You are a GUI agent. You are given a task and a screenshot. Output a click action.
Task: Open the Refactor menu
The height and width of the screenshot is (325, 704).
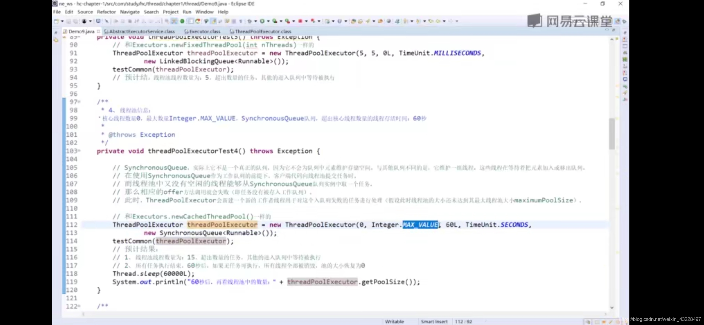[x=106, y=12]
